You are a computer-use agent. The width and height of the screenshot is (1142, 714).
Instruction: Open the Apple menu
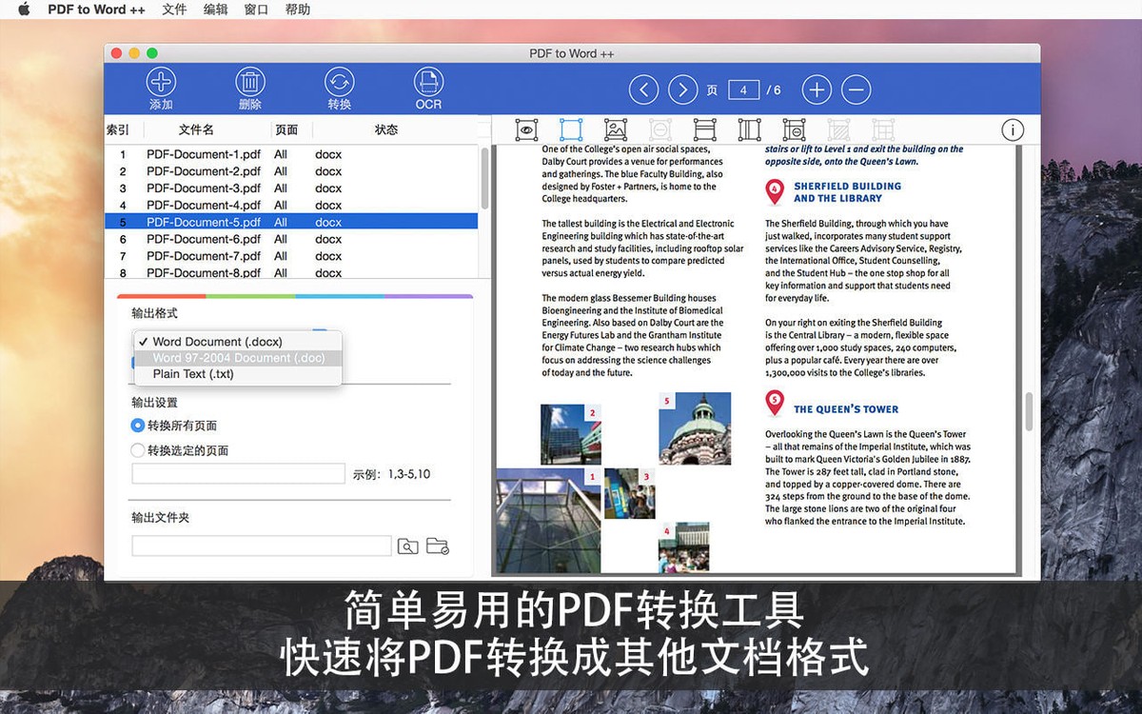(24, 10)
